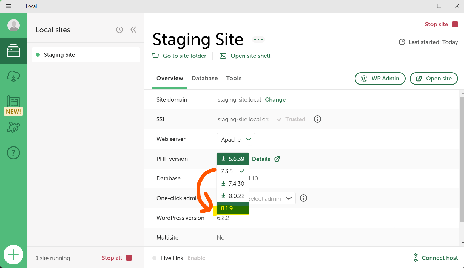Click Change next to site domain
Viewport: 464px width, 268px height.
(x=275, y=100)
